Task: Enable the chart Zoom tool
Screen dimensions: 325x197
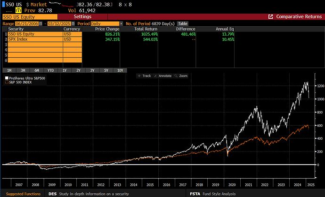Action: (x=181, y=76)
